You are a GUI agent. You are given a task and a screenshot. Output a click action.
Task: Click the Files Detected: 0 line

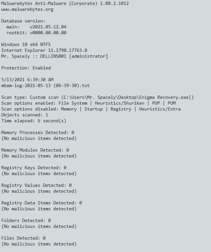pos(24,238)
